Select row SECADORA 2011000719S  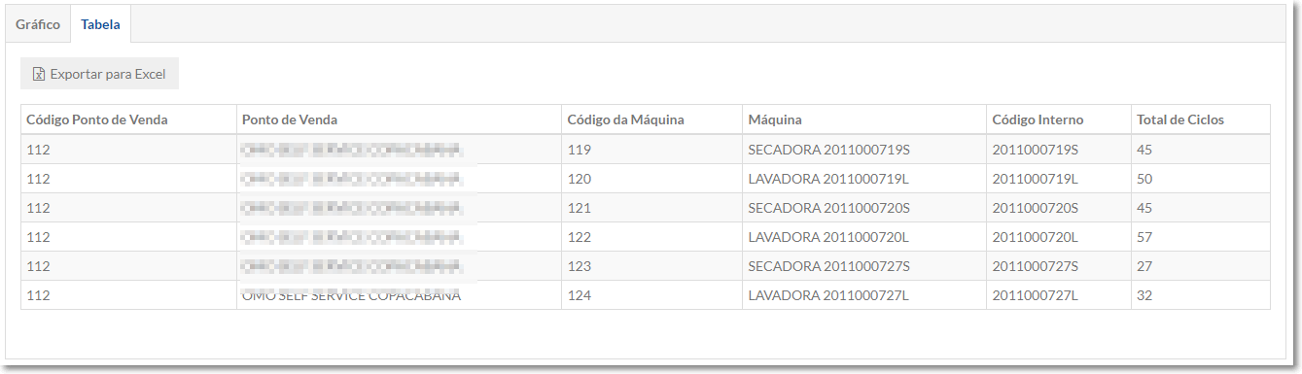pyautogui.click(x=646, y=150)
